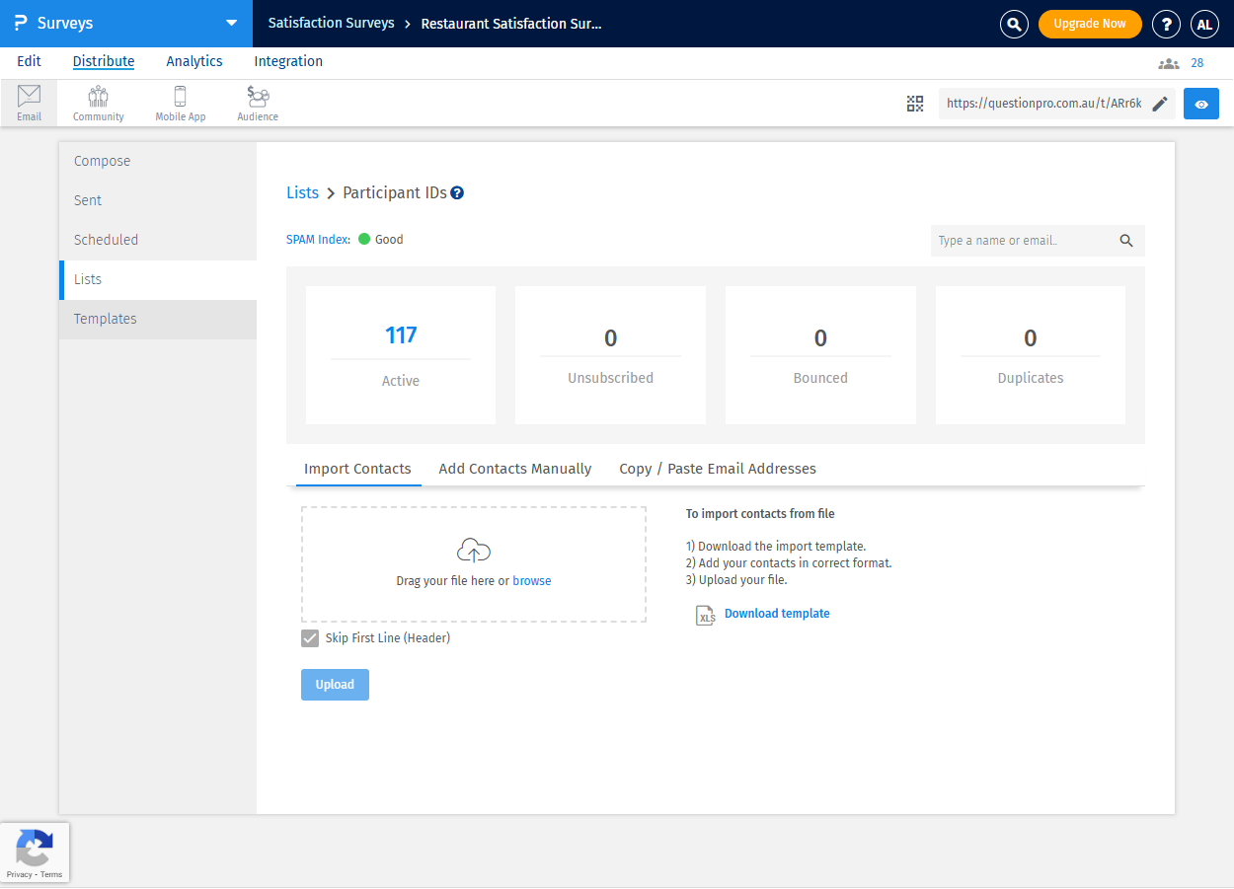
Task: Select Templates in the left sidebar
Action: (106, 319)
